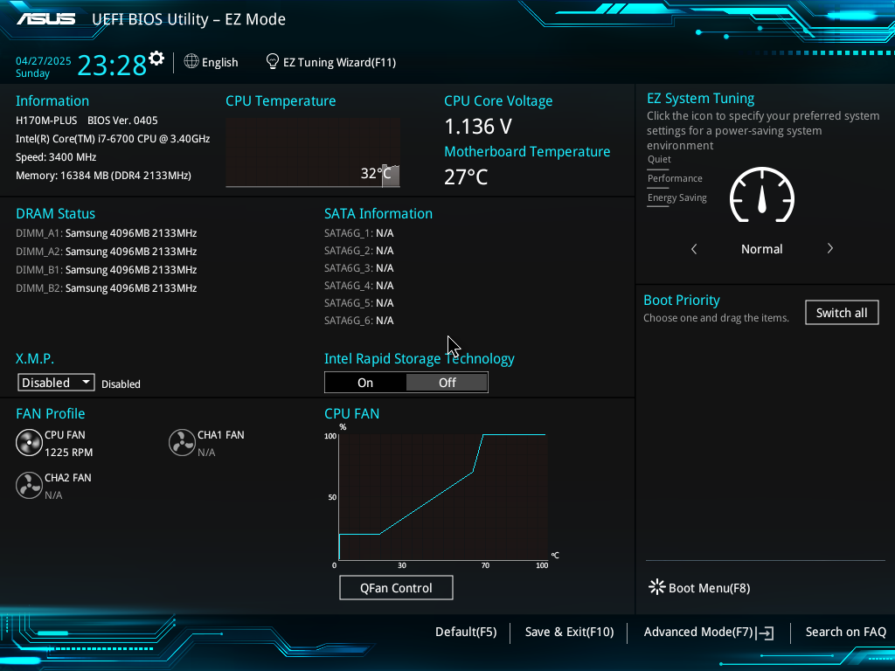895x671 pixels.
Task: Click the Intel Core i7-6700 CPU line
Action: pos(113,139)
